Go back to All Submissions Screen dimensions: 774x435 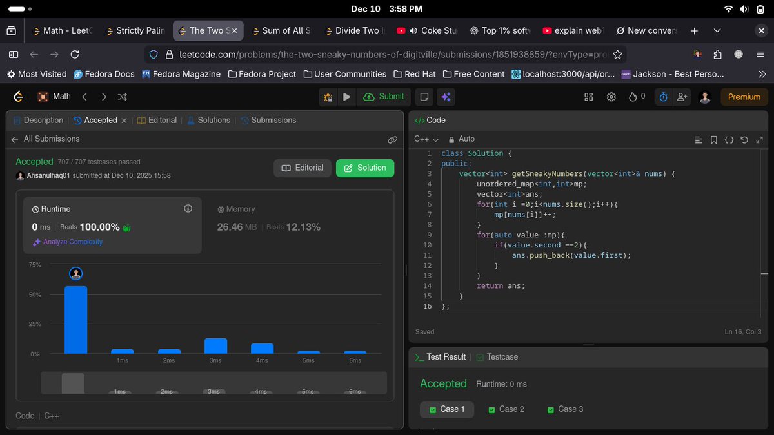(x=45, y=139)
